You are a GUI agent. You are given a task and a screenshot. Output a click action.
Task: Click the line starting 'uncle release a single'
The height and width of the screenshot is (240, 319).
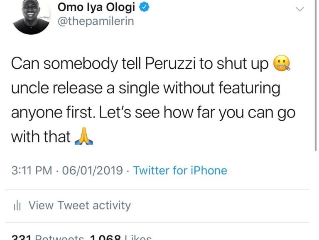pos(145,89)
